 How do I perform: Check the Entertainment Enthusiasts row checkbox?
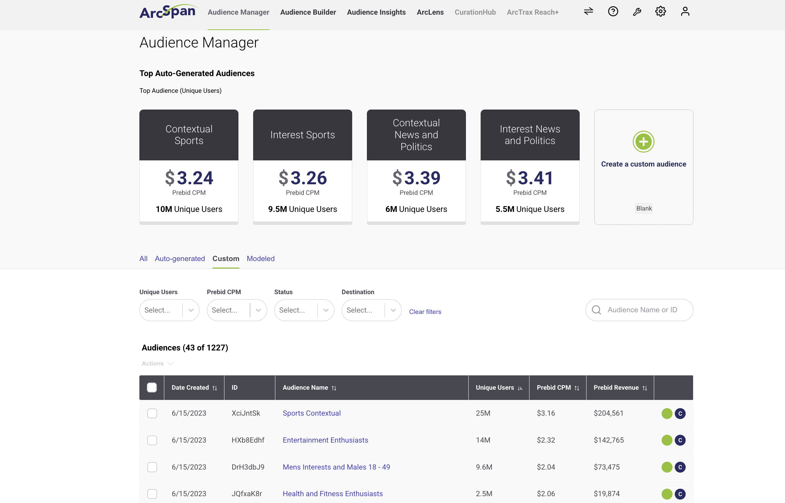152,440
